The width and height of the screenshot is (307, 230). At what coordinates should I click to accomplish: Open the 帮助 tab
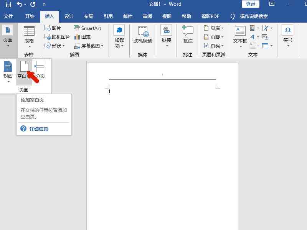click(x=187, y=16)
